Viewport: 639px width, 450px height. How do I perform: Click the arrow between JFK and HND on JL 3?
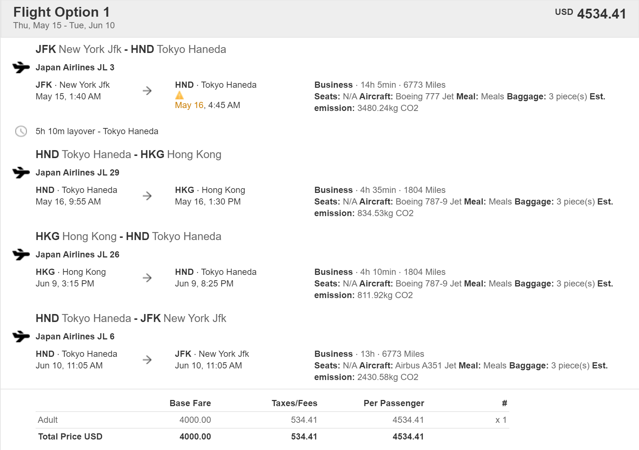[147, 91]
